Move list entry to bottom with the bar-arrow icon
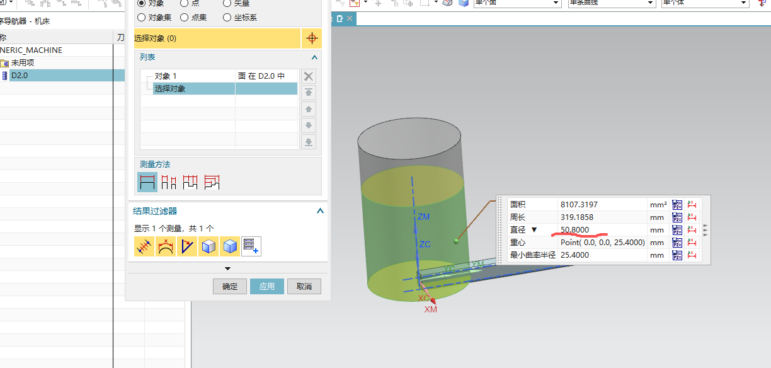This screenshot has width=771, height=368. pyautogui.click(x=308, y=142)
